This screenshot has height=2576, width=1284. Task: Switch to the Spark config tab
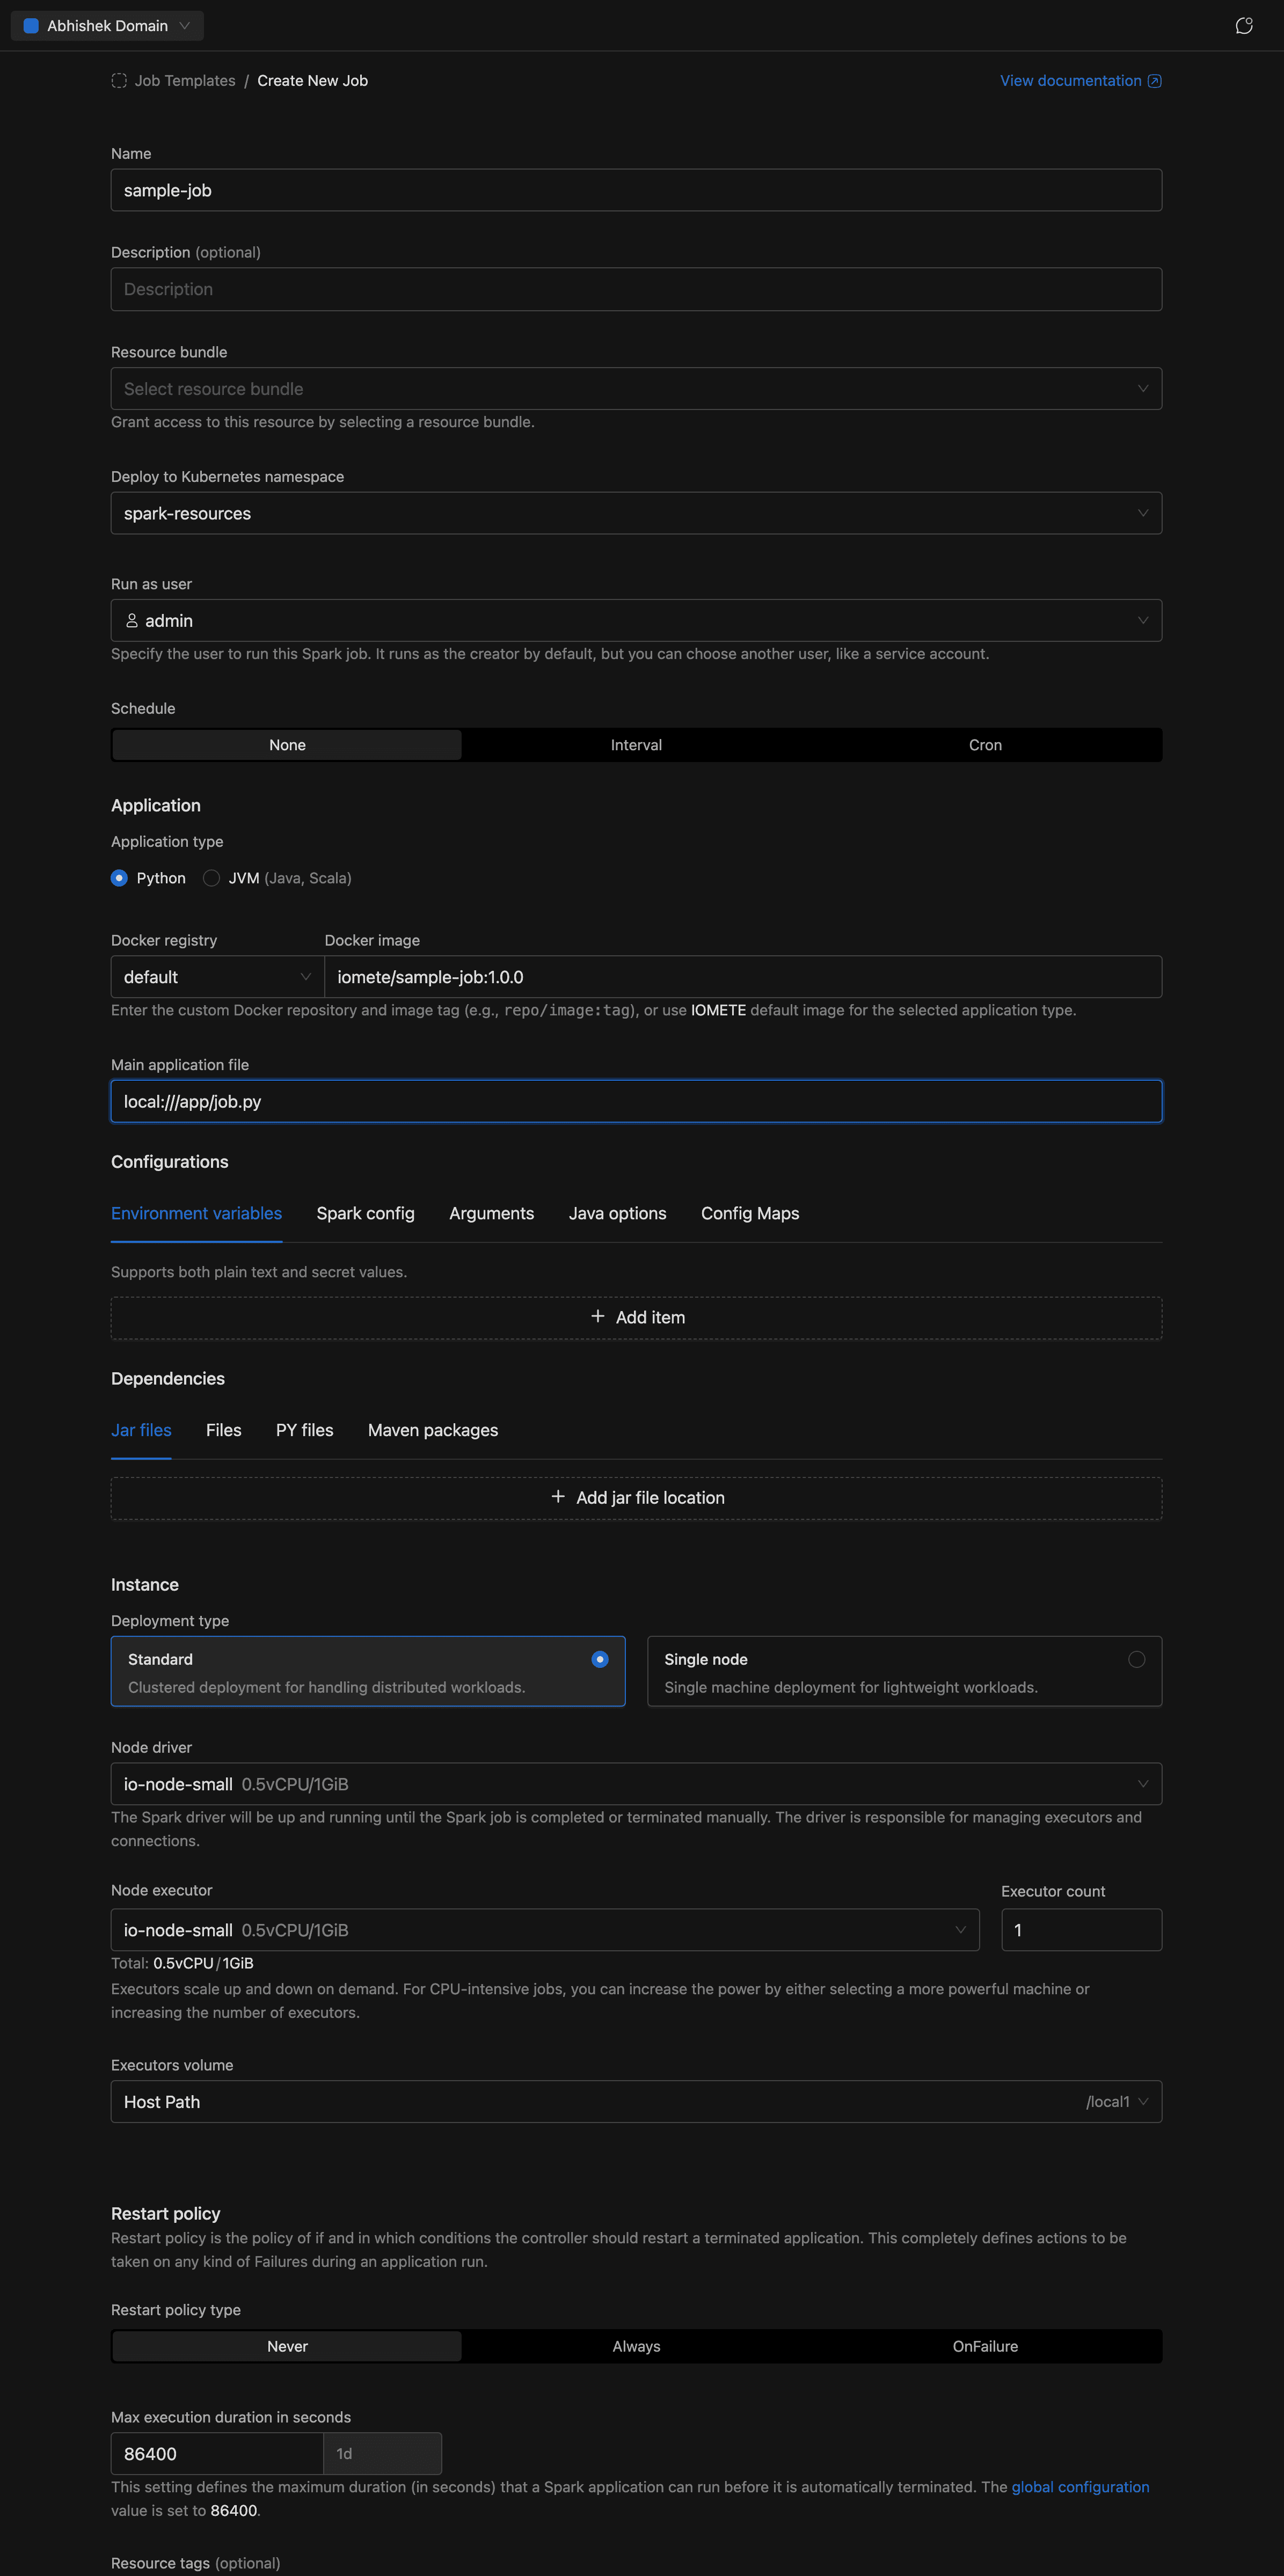(365, 1213)
